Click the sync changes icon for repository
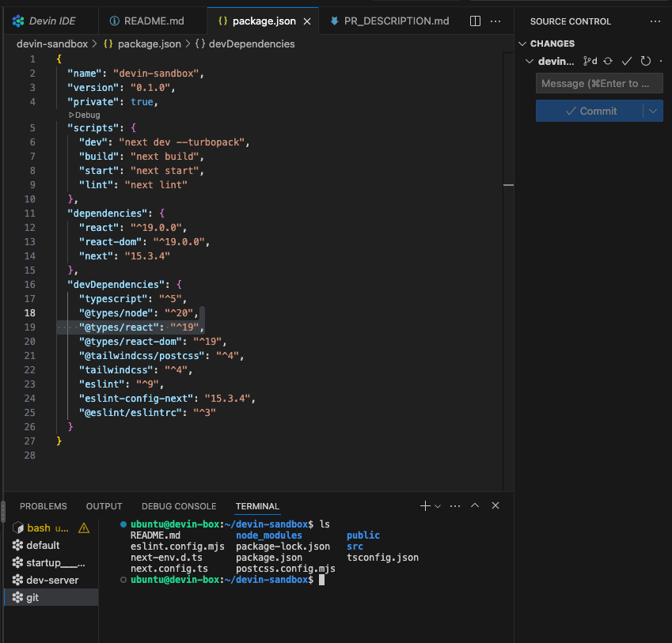672x643 pixels. 608,61
